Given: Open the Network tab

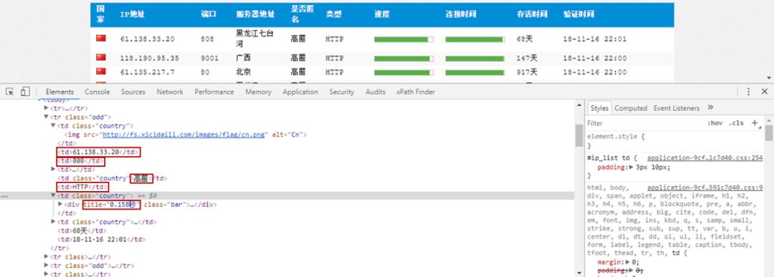Looking at the screenshot, I should [x=170, y=92].
